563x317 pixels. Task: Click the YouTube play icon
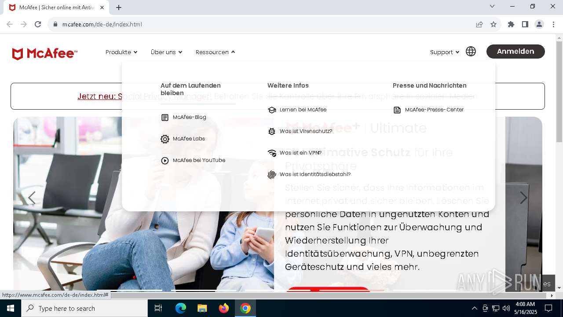[x=165, y=161]
